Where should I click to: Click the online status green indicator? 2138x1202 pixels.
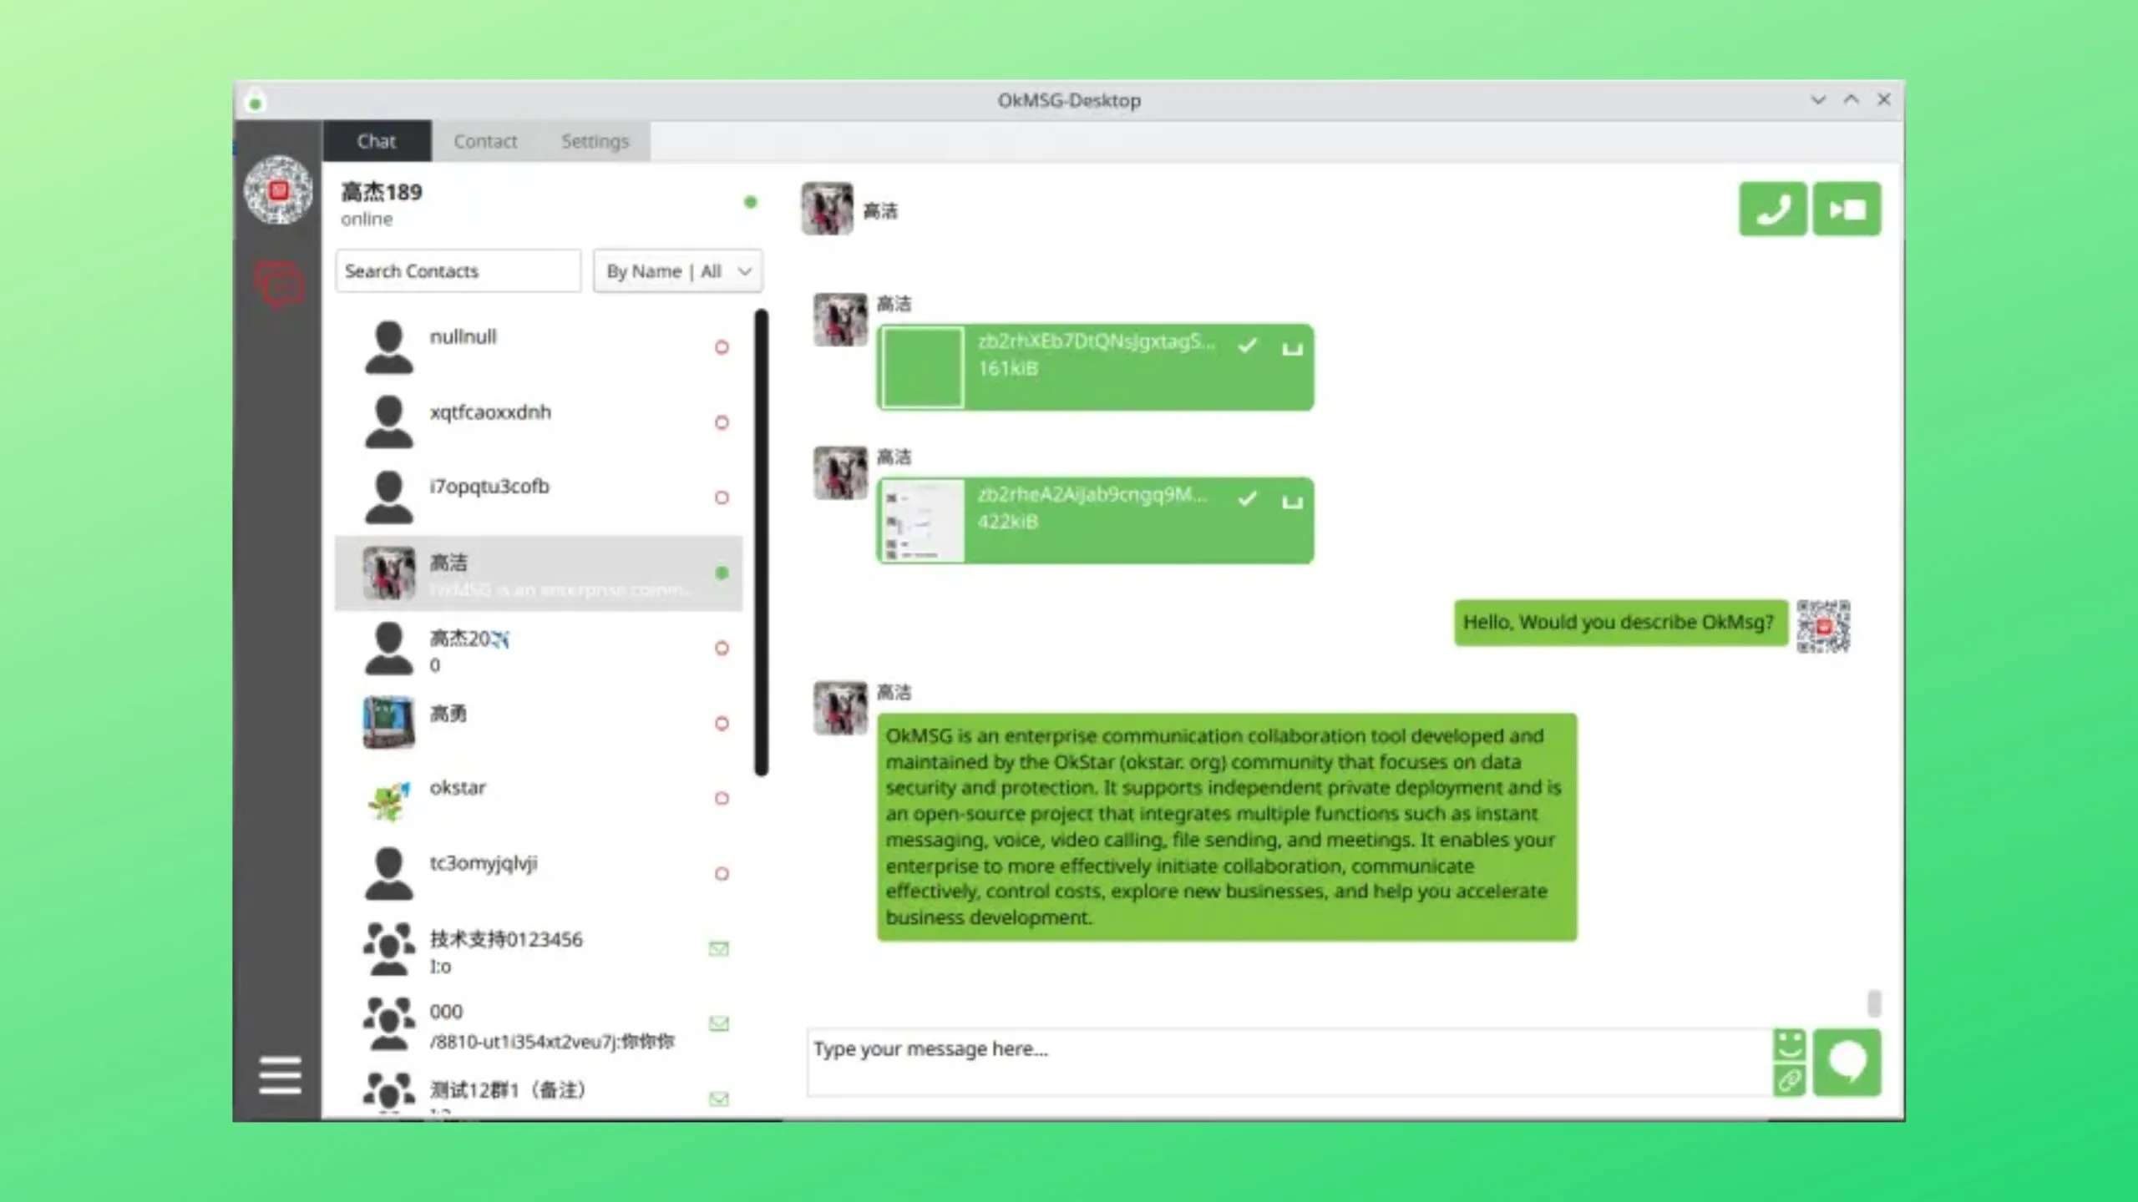pyautogui.click(x=750, y=203)
